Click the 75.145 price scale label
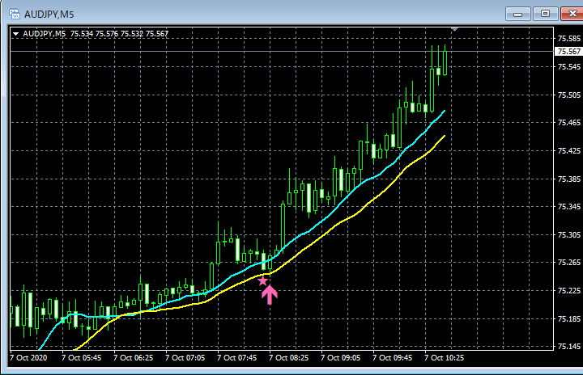This screenshot has width=583, height=375. pyautogui.click(x=569, y=347)
